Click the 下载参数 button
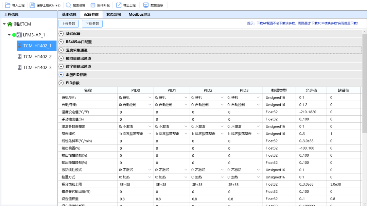The width and height of the screenshot is (367, 206). tap(92, 24)
